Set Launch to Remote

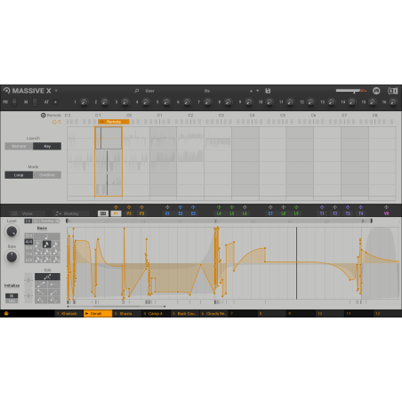point(19,146)
